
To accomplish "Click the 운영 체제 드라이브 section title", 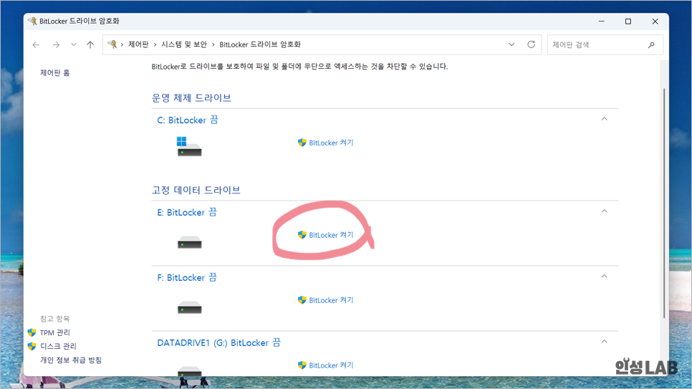I will 191,98.
